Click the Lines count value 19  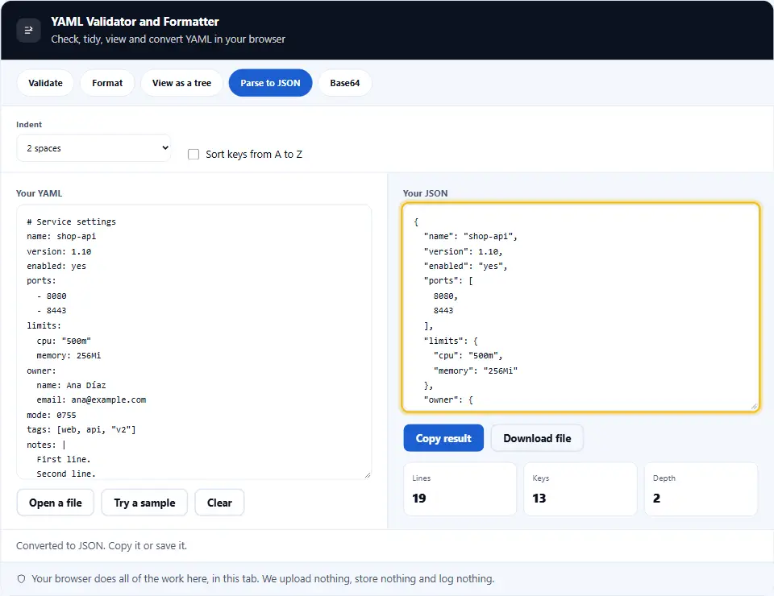(419, 499)
